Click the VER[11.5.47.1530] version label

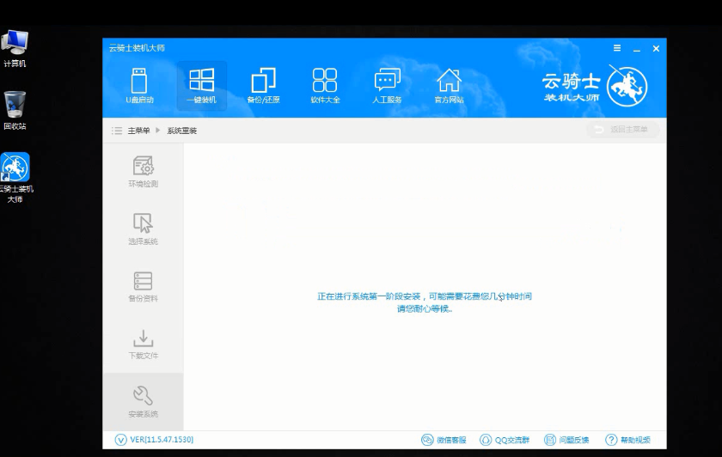(162, 440)
